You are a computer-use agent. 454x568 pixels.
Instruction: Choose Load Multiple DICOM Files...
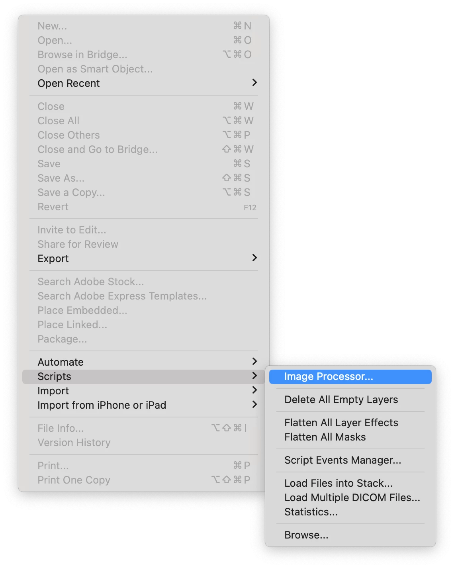pos(350,497)
